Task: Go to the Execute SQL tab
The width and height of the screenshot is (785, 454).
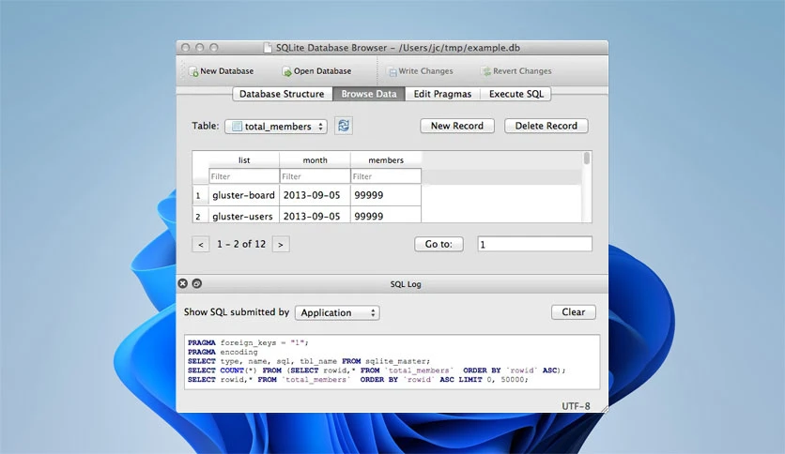Action: 516,94
